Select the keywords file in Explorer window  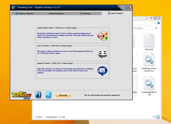pyautogui.click(x=149, y=42)
